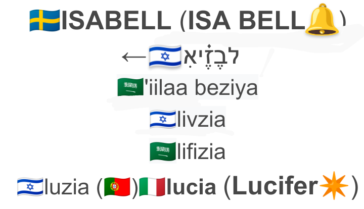The width and height of the screenshot is (364, 209).
Task: Click the word lifizia
Action: click(201, 152)
